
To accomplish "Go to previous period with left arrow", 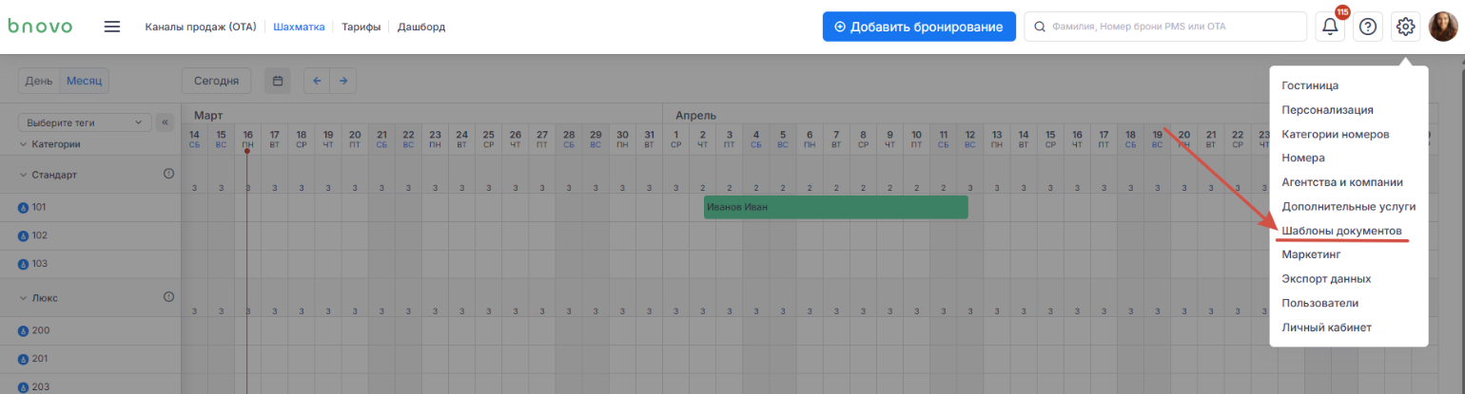I will (317, 81).
